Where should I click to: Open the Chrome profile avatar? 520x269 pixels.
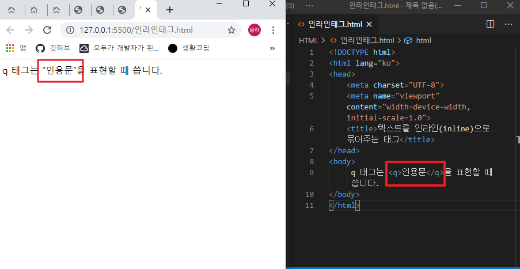click(x=255, y=30)
